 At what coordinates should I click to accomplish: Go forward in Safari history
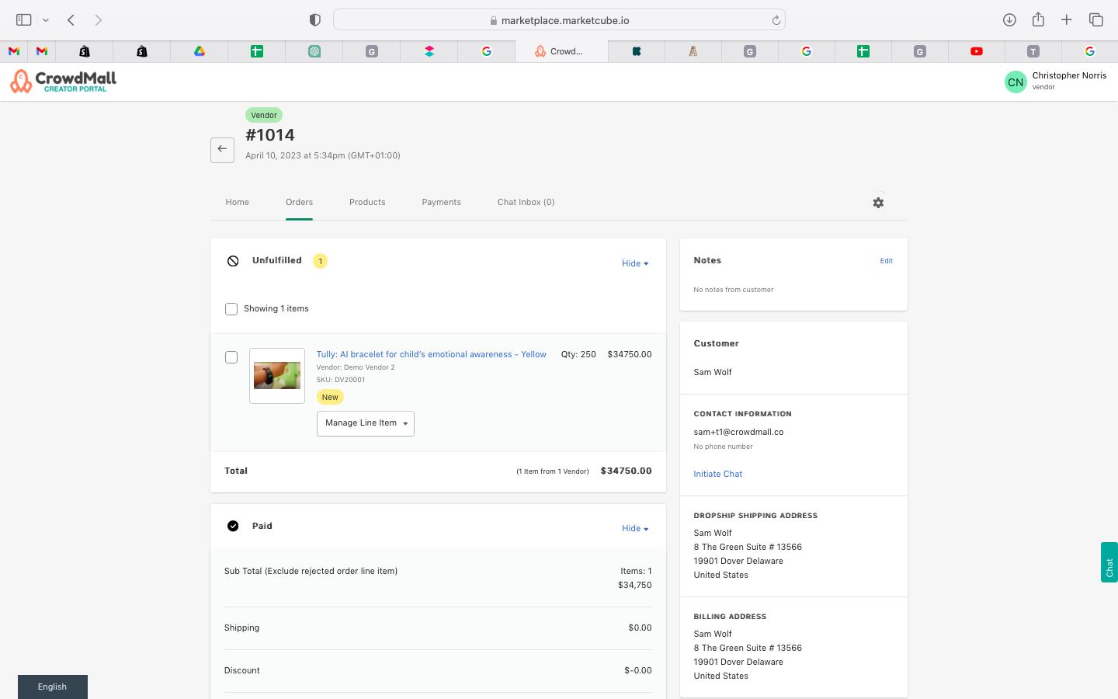coord(99,20)
